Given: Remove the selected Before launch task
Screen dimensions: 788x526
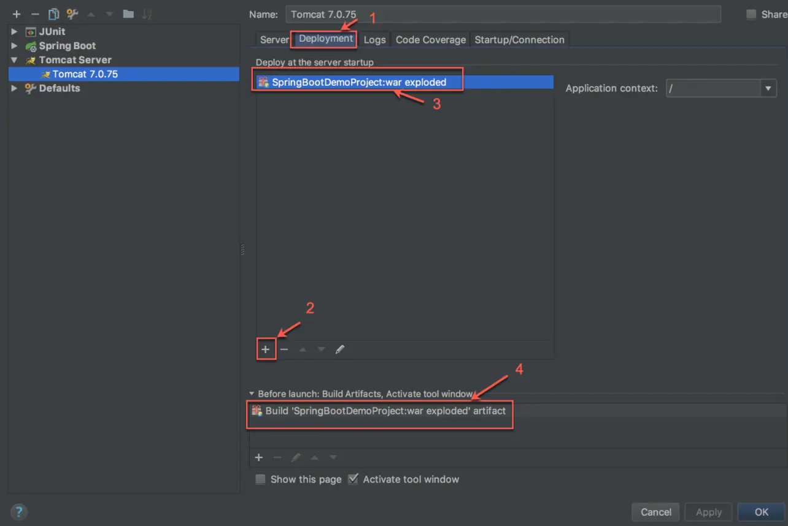Looking at the screenshot, I should pyautogui.click(x=277, y=457).
